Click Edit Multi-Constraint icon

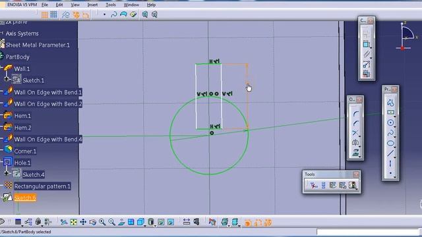tap(367, 73)
